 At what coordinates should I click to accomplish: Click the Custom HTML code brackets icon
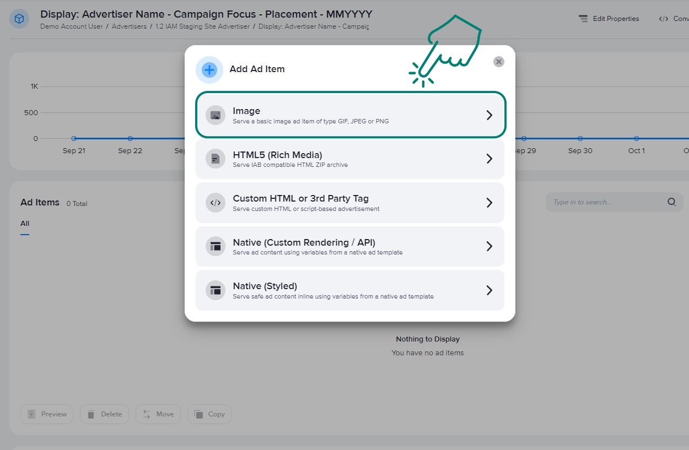point(216,203)
